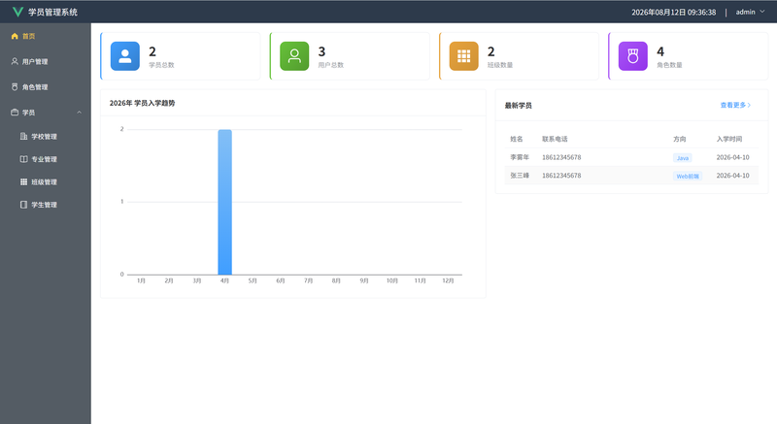The image size is (777, 424).
Task: Click the 姓名 column header
Action: click(517, 139)
